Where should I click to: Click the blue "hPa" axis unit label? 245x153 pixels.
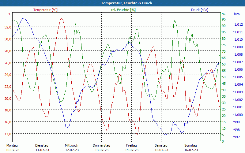click(237, 14)
